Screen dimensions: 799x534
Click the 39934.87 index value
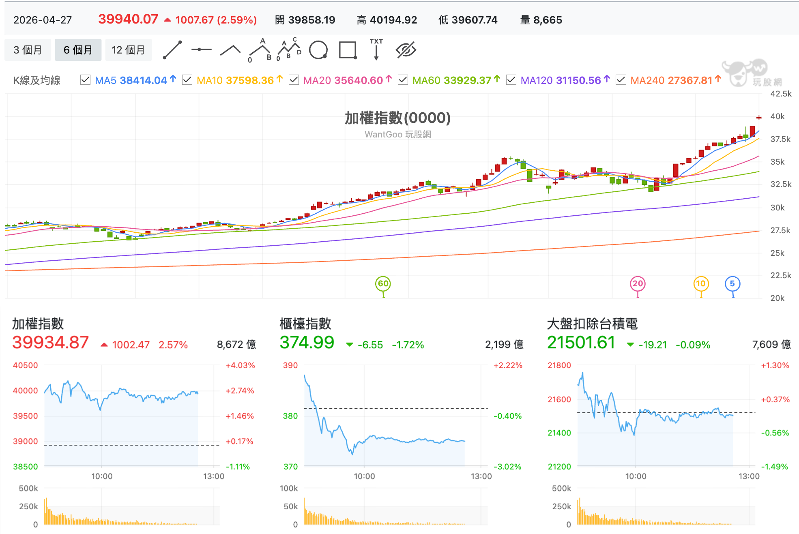coord(50,343)
